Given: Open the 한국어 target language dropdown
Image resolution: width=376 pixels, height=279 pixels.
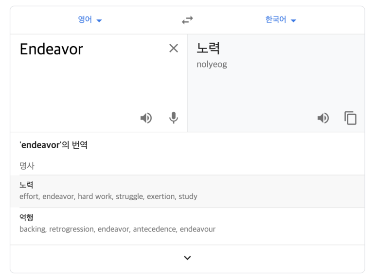Looking at the screenshot, I should coord(281,19).
